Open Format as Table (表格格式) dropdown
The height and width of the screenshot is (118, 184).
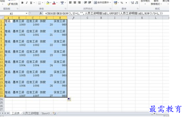click(x=156, y=4)
